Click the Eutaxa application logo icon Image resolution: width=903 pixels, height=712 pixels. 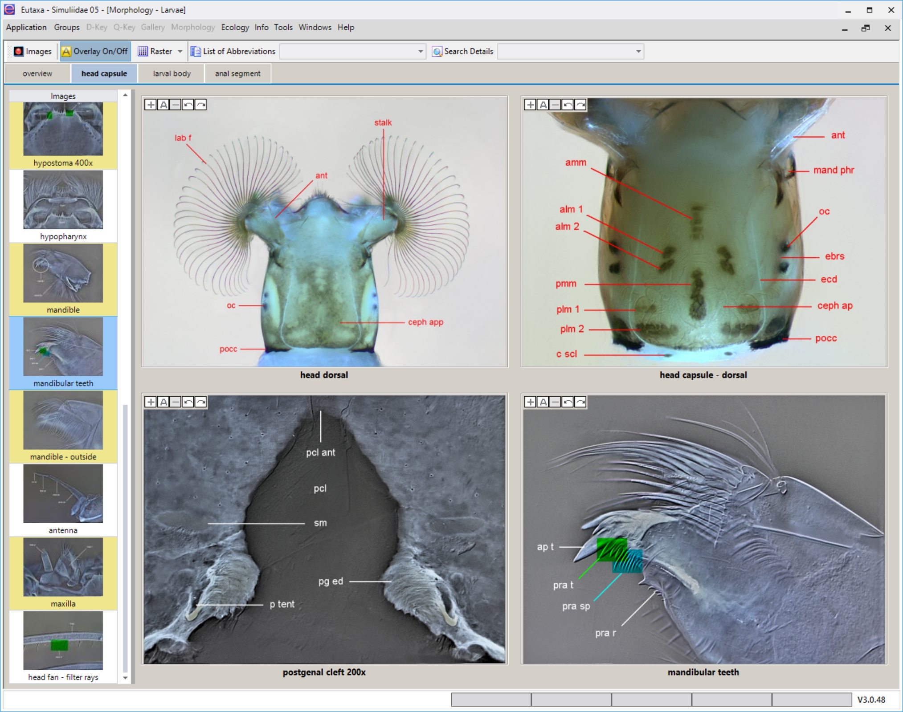click(x=9, y=9)
